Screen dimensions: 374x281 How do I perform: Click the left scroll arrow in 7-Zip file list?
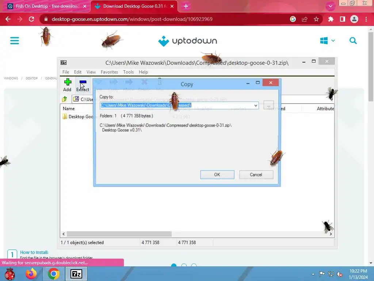[64, 234]
